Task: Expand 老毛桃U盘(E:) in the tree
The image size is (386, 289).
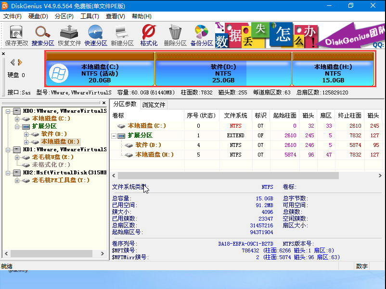Action: point(17,158)
